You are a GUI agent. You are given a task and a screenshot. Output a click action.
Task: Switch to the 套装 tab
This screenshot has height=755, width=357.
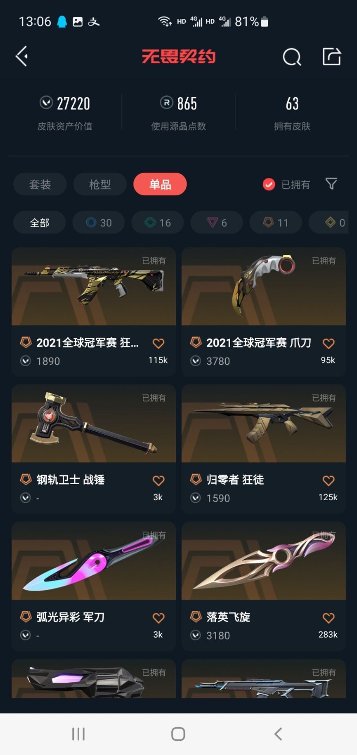click(40, 184)
